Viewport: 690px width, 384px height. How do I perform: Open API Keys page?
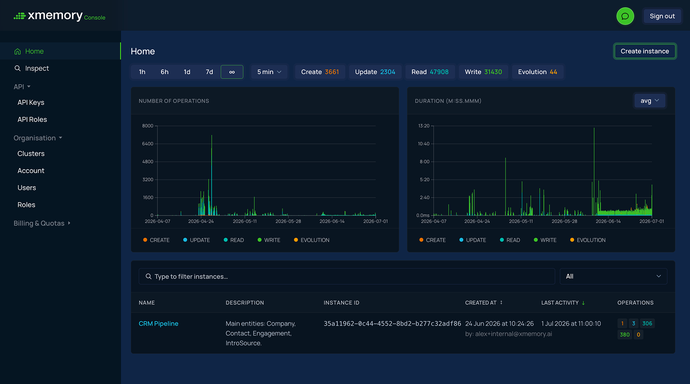click(31, 102)
